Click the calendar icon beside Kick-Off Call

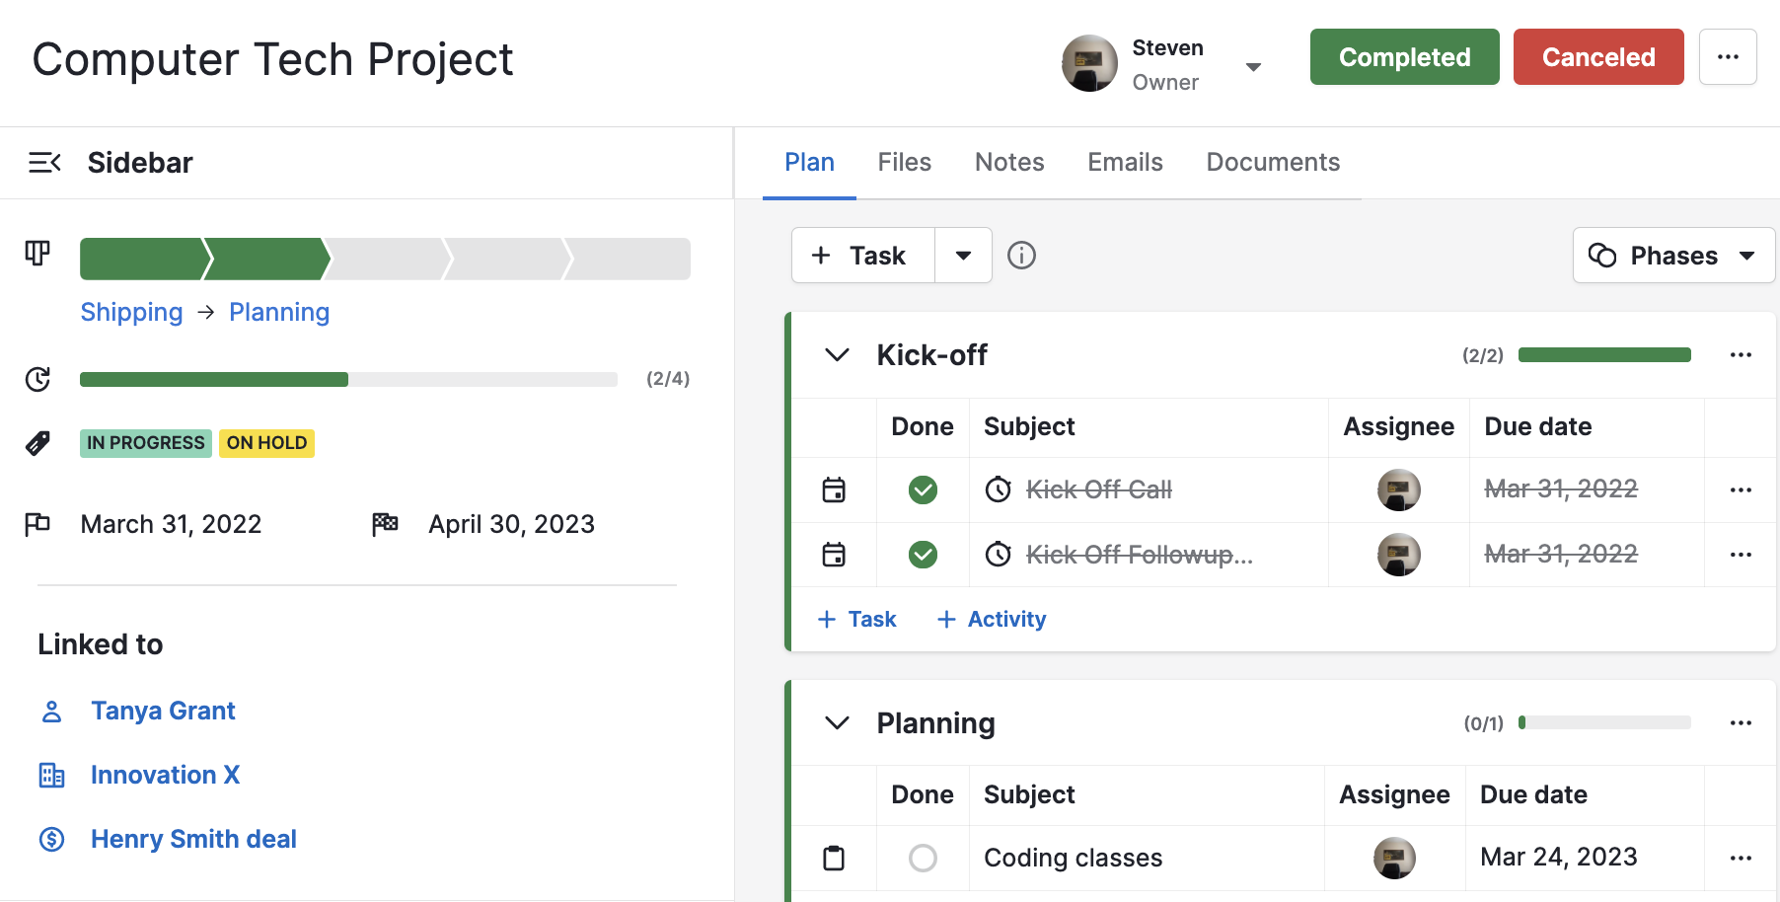click(x=835, y=489)
